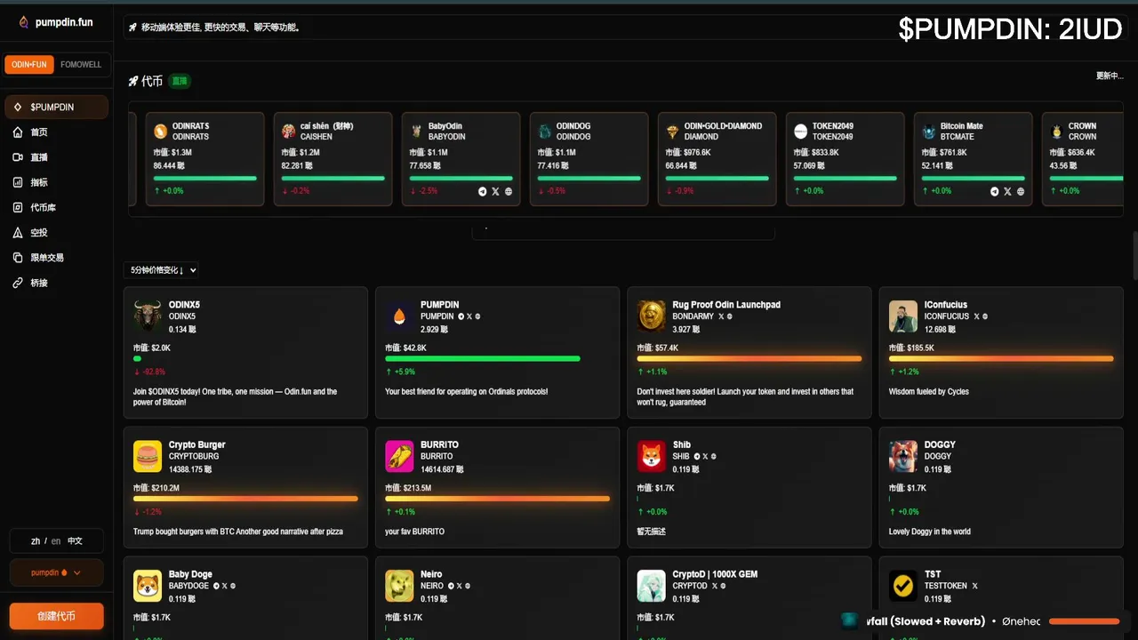
Task: Select $PUMPDIN menu item in sidebar
Action: 56,107
